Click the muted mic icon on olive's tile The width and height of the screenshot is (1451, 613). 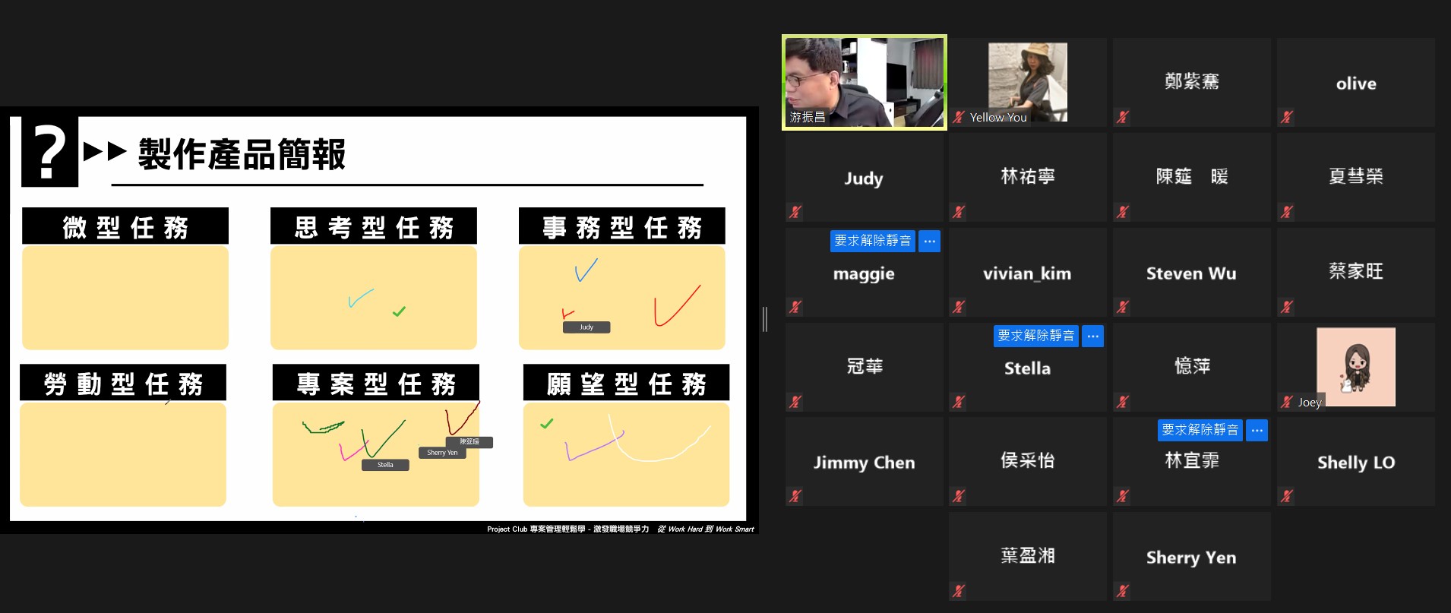1287,117
